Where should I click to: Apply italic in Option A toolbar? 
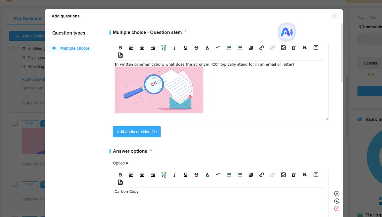pos(174,175)
